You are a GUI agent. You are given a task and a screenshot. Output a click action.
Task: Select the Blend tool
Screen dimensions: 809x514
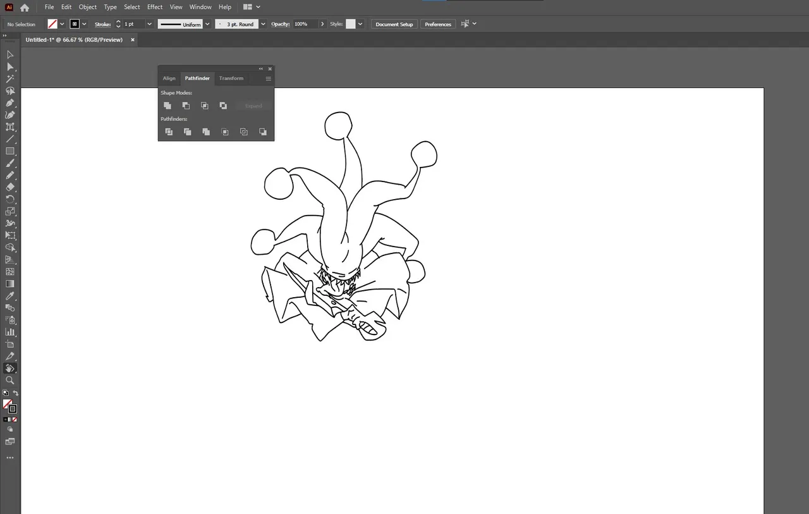pyautogui.click(x=10, y=307)
